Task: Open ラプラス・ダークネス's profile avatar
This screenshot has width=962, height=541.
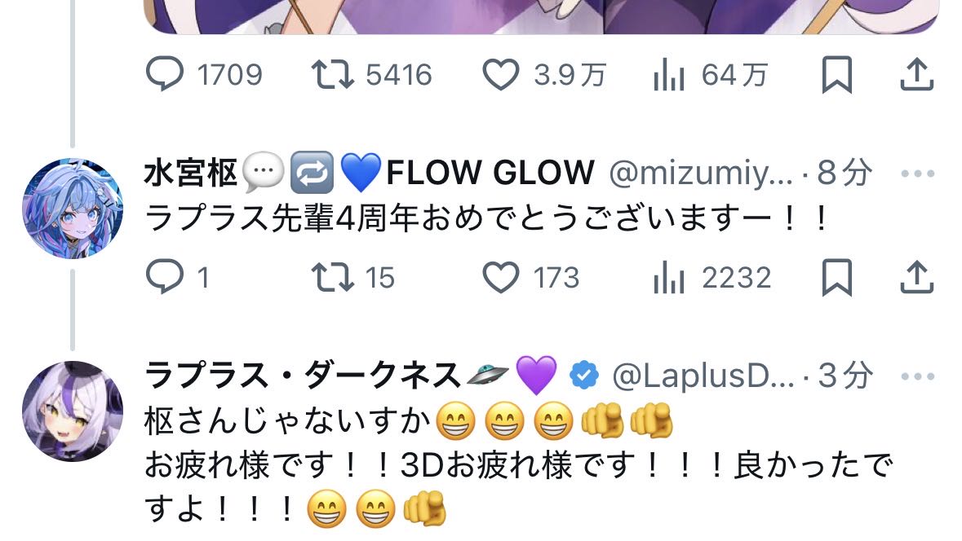Action: 73,411
